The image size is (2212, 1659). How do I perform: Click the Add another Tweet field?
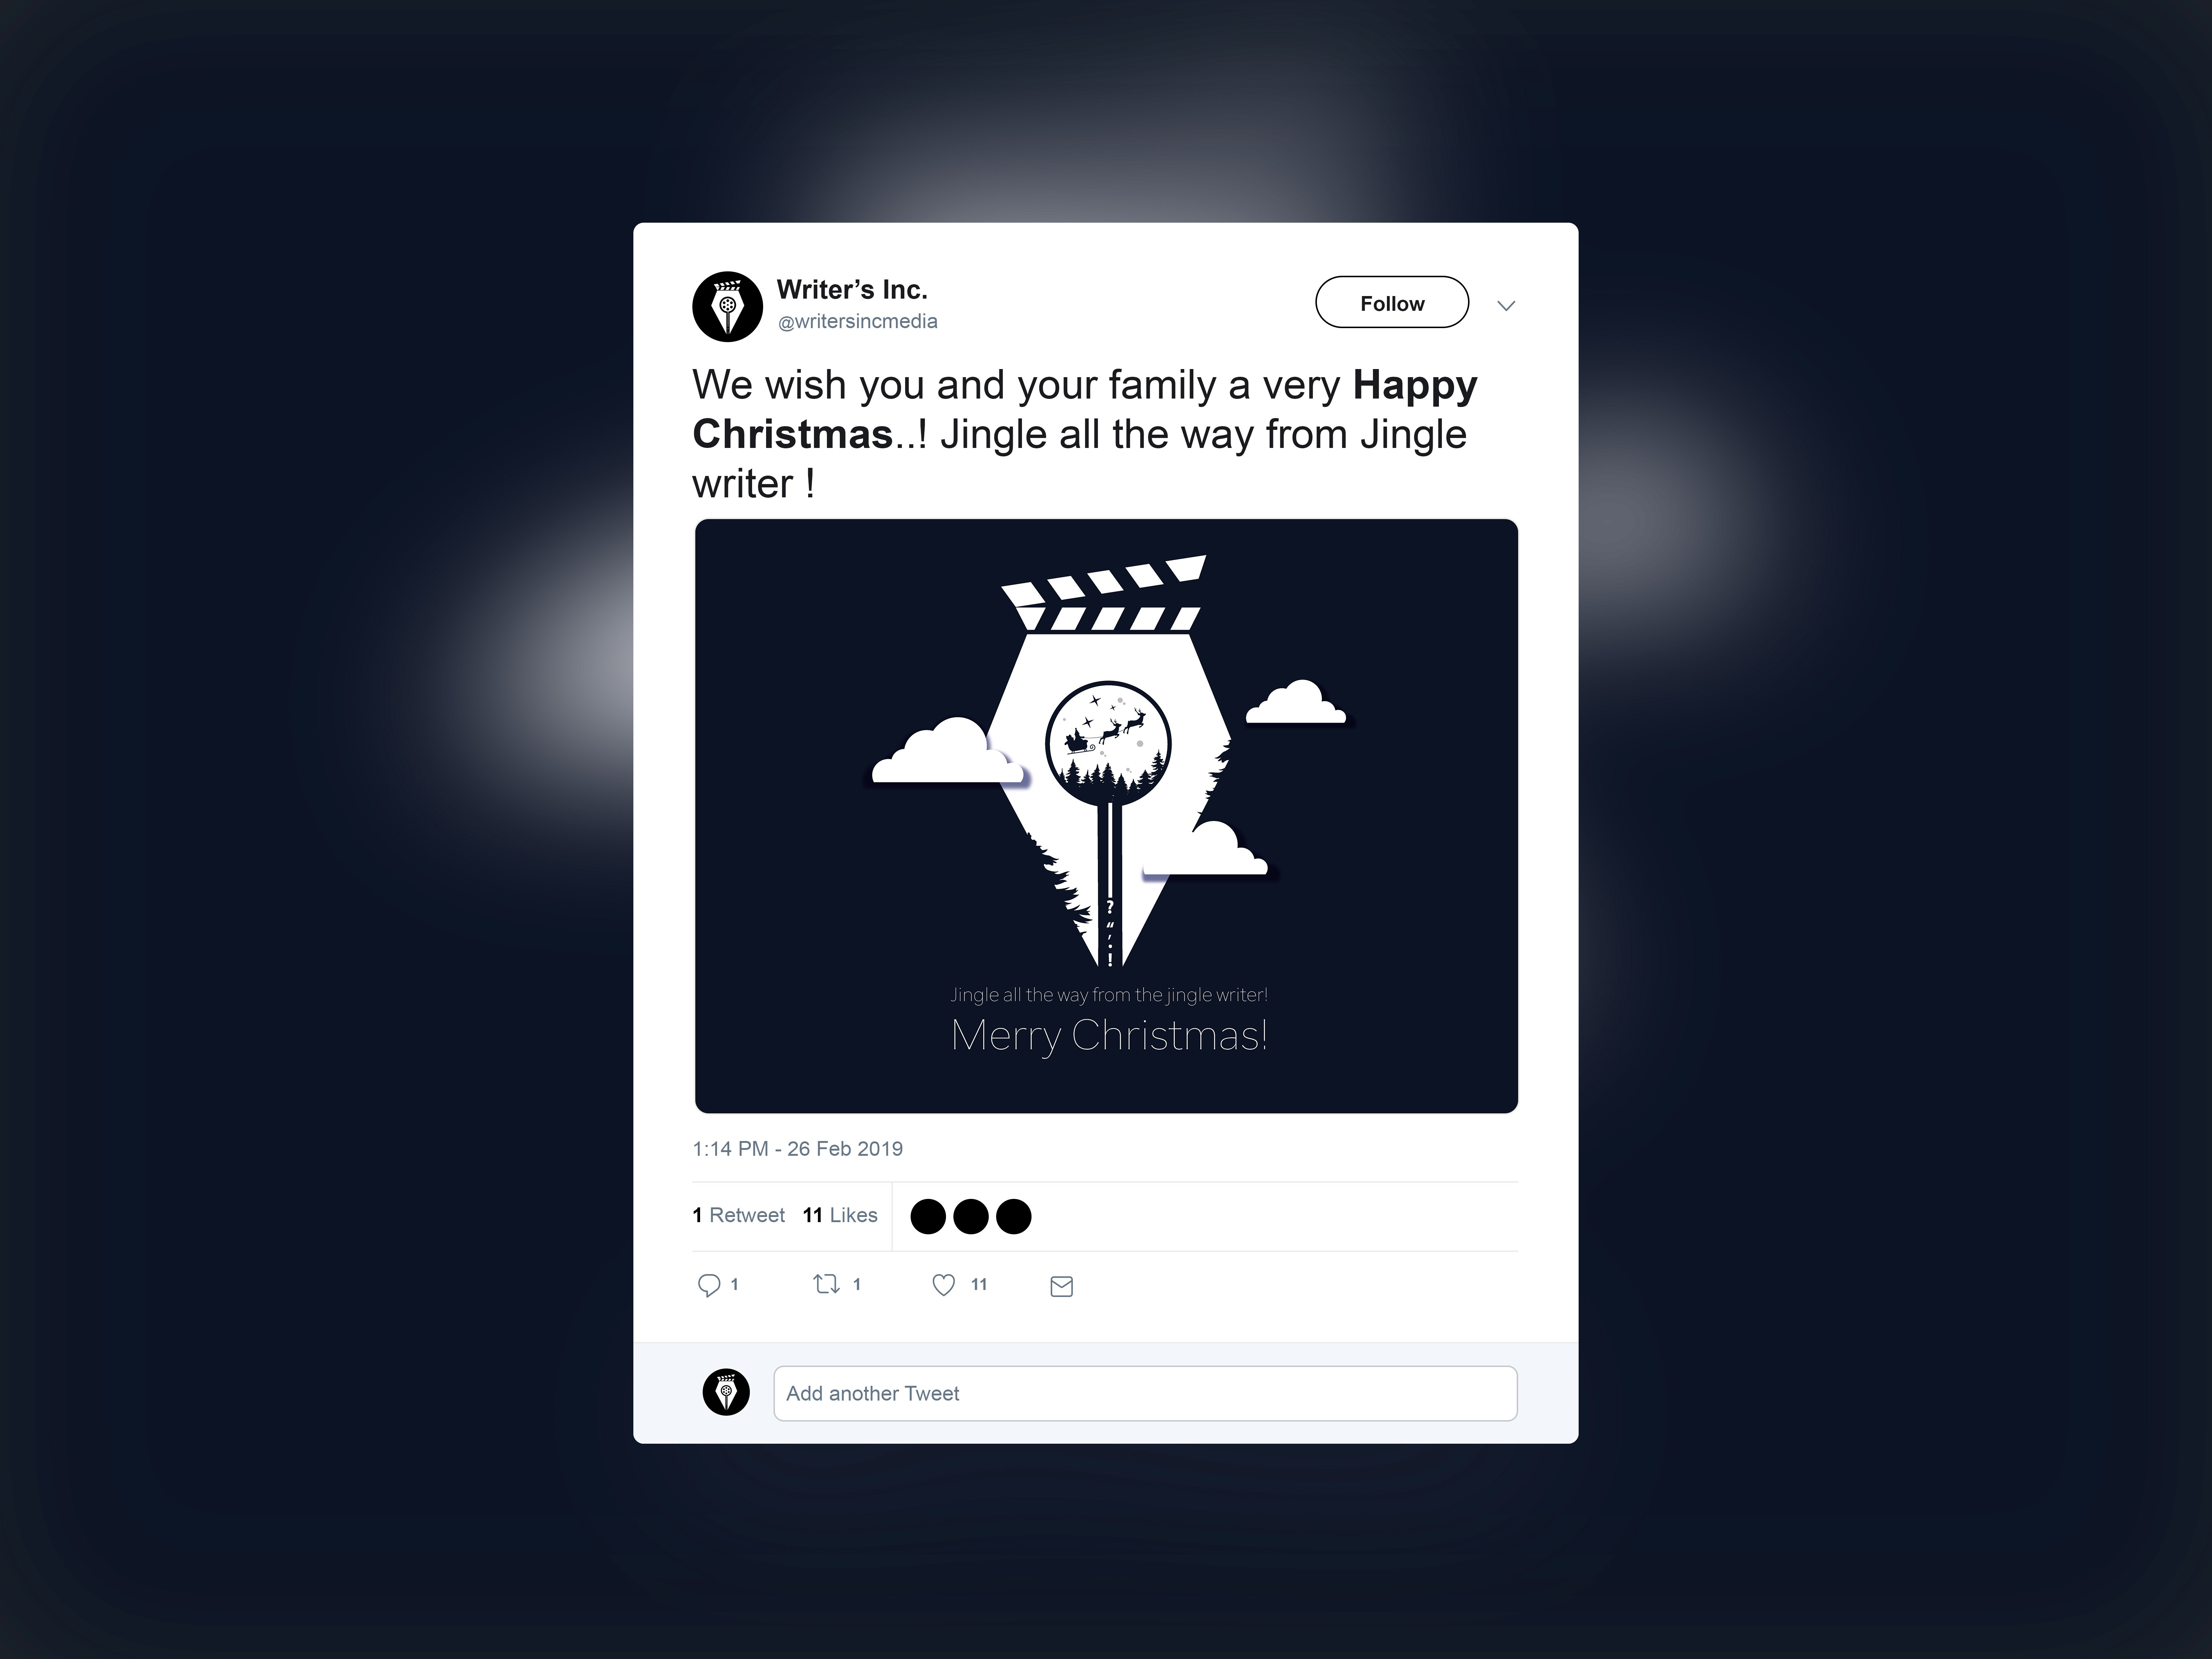[x=1145, y=1393]
